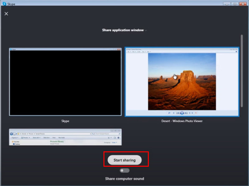Toggle the Share computer sound switch
Image resolution: width=249 pixels, height=186 pixels.
coord(125,170)
